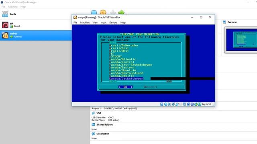Click the VirtualBox Manager title bar icon
Image resolution: width=257 pixels, height=144 pixels.
point(2,2)
